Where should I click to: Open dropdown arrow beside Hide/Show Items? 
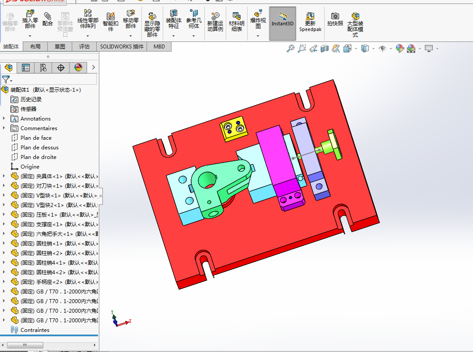tap(391, 49)
